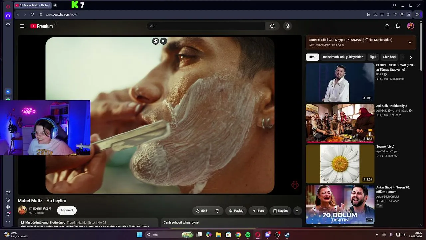Open the Opera menu logo button

coord(8,6)
